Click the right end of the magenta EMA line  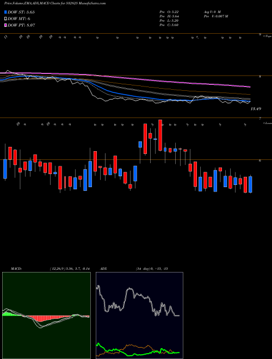point(249,87)
